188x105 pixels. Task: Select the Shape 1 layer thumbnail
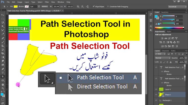click(x=161, y=95)
